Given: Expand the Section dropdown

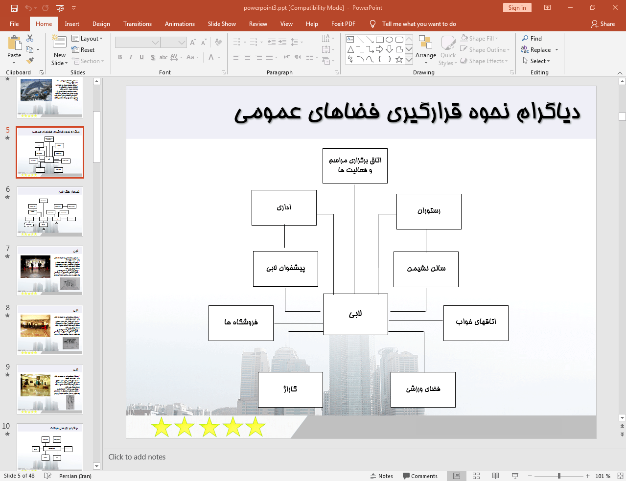Looking at the screenshot, I should point(88,61).
